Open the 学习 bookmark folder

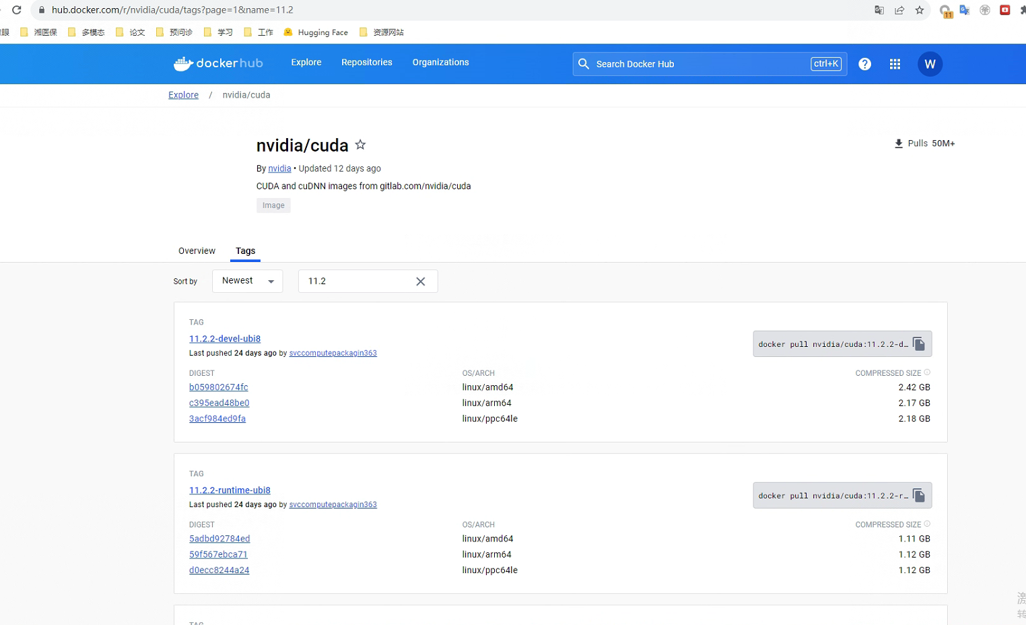point(218,32)
